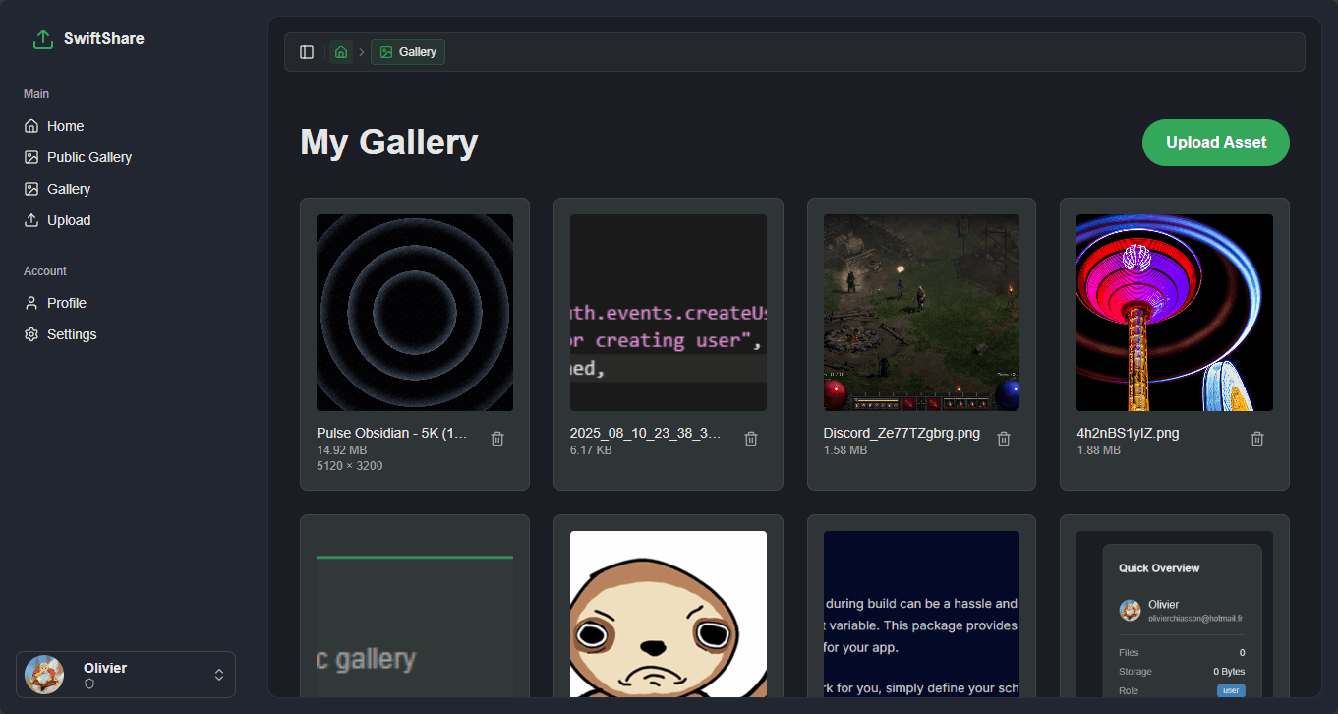Viewport: 1338px width, 714px height.
Task: Click the SwiftShare brand name
Action: 104,39
